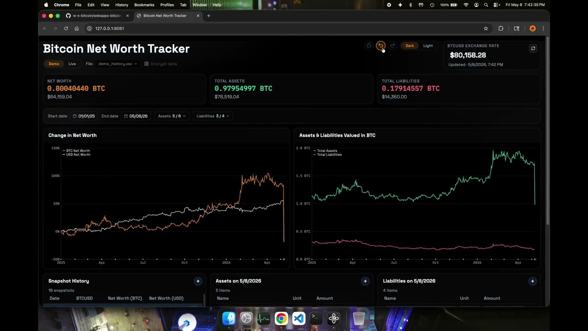Bookmark this page with the star icon
The image size is (588, 331).
click(486, 29)
